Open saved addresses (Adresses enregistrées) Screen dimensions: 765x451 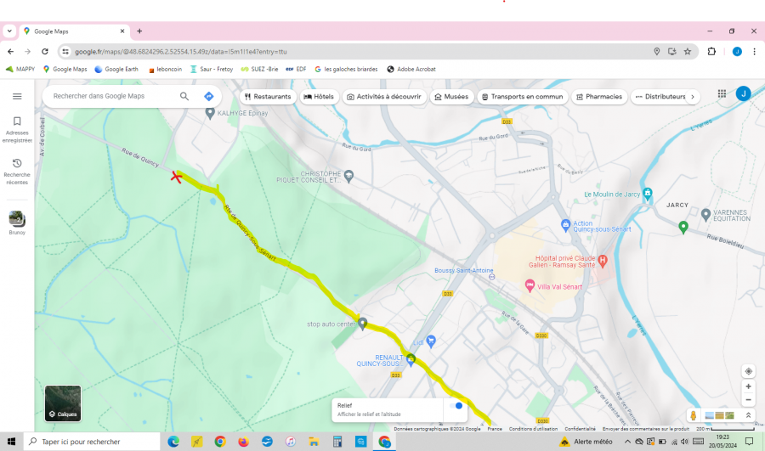(17, 127)
